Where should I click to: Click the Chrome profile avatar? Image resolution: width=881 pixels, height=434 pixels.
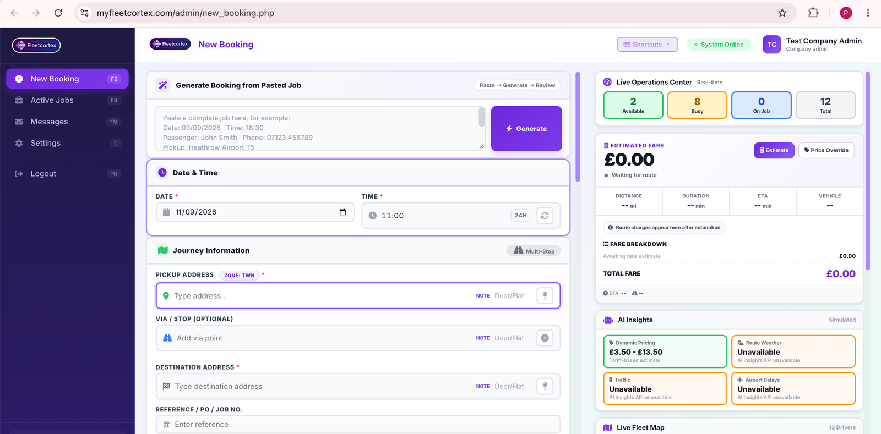coord(846,13)
